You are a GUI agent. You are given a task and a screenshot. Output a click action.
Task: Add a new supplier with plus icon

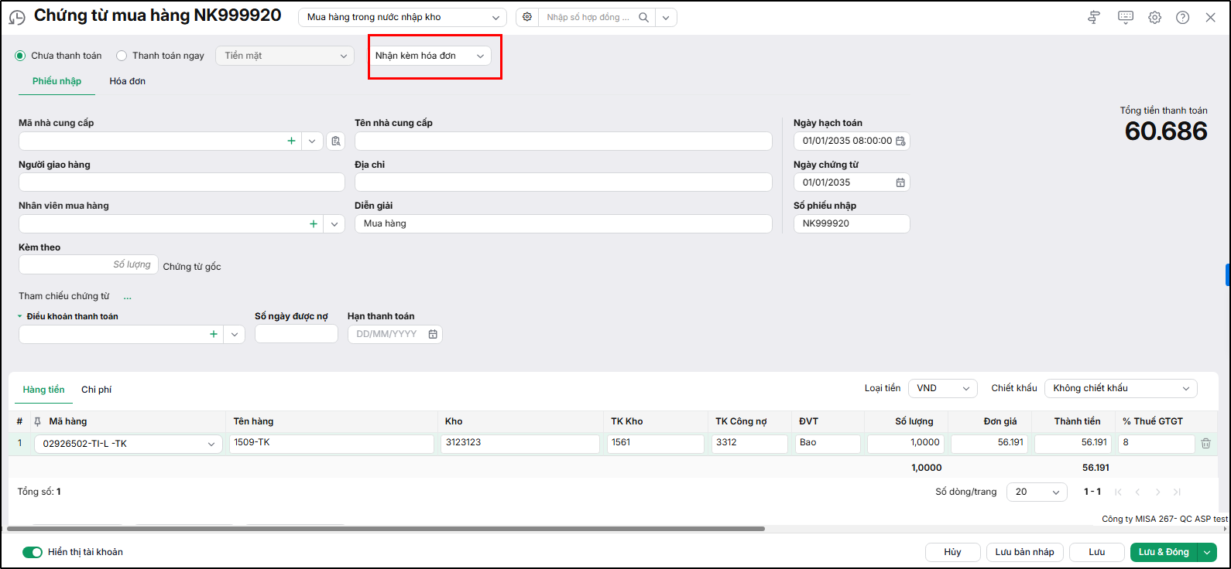point(291,141)
